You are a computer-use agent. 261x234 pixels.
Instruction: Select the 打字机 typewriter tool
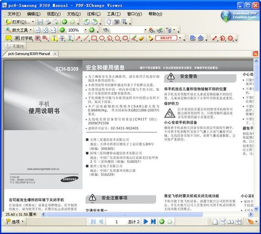(x=23, y=38)
